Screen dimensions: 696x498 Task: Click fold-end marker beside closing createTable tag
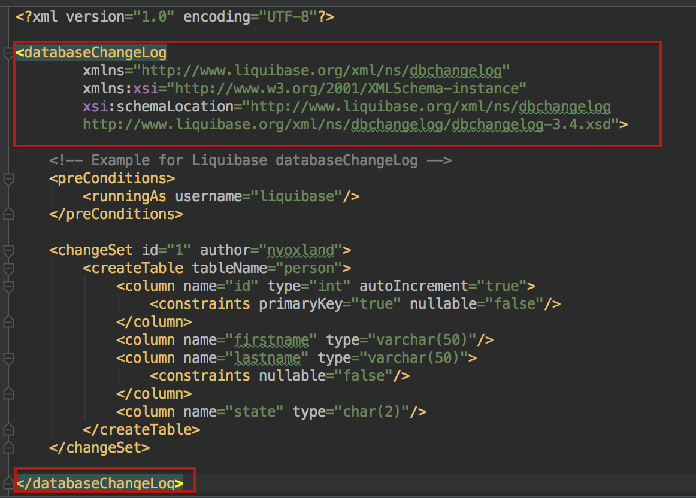[8, 430]
